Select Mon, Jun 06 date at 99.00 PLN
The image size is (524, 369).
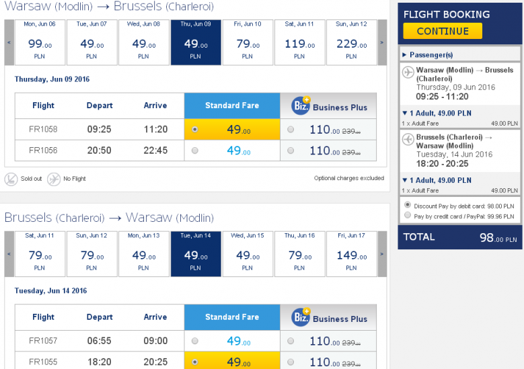40,42
